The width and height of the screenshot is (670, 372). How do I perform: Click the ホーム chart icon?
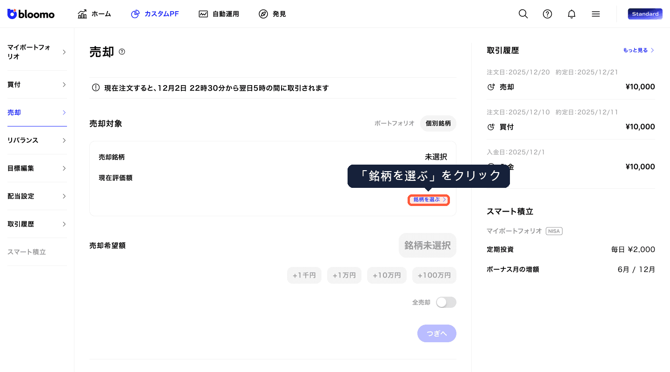tap(82, 14)
